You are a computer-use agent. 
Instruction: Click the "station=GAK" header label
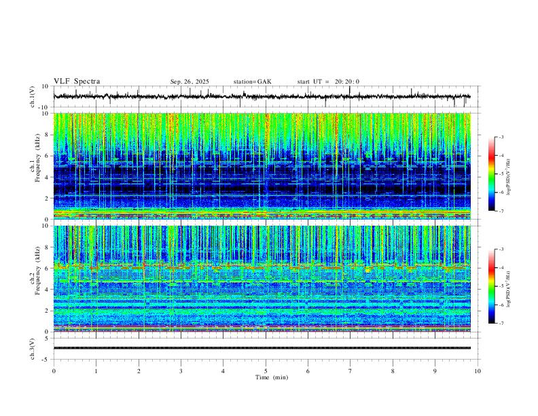[x=253, y=82]
